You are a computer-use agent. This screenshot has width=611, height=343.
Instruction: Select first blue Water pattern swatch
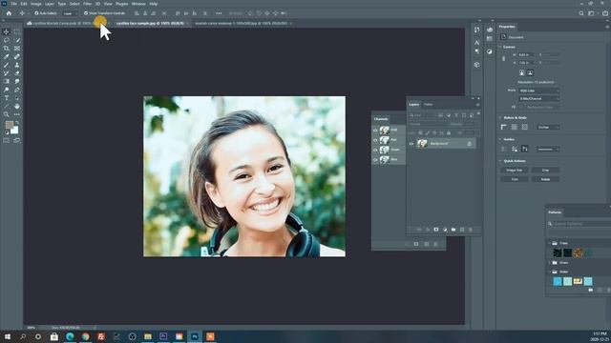coord(558,281)
